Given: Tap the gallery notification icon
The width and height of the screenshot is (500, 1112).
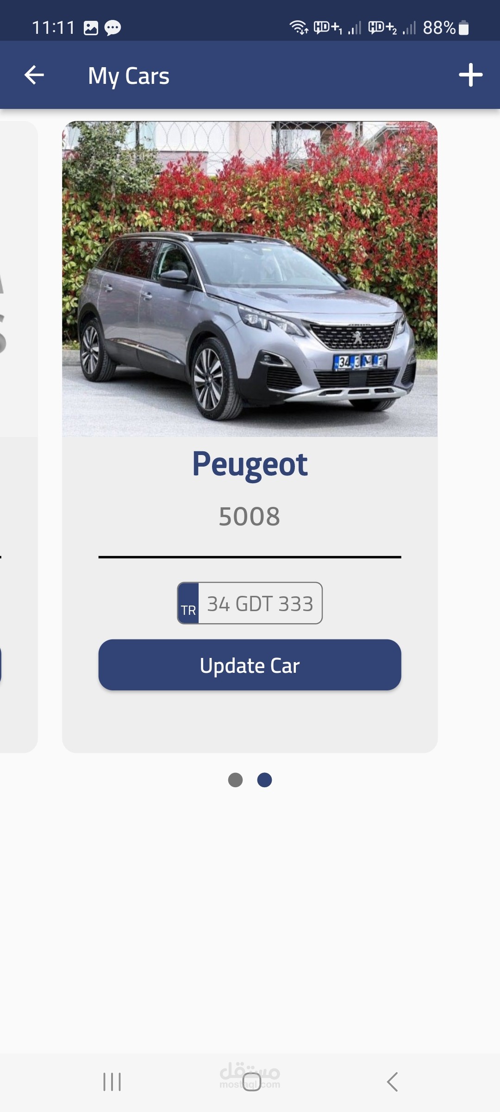Looking at the screenshot, I should 91,28.
